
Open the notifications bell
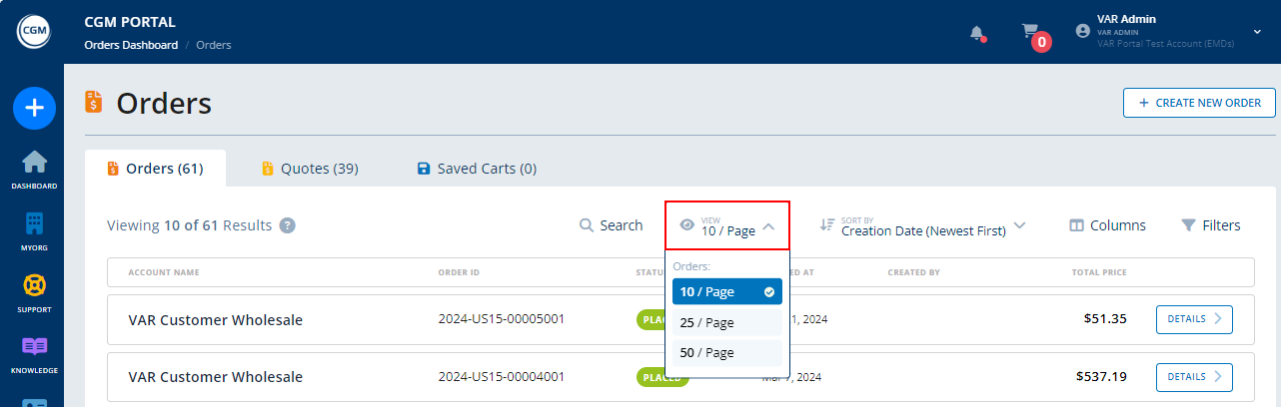pyautogui.click(x=977, y=33)
